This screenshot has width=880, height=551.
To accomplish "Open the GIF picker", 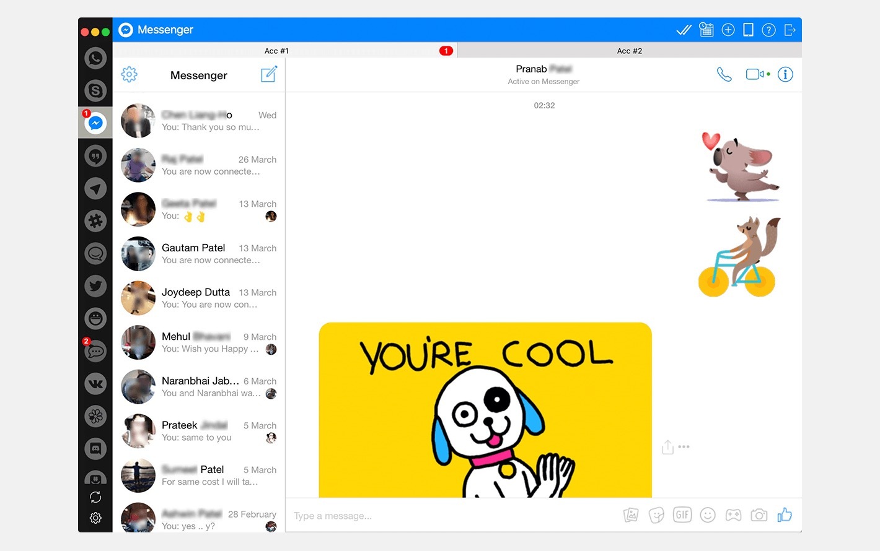I will click(682, 515).
